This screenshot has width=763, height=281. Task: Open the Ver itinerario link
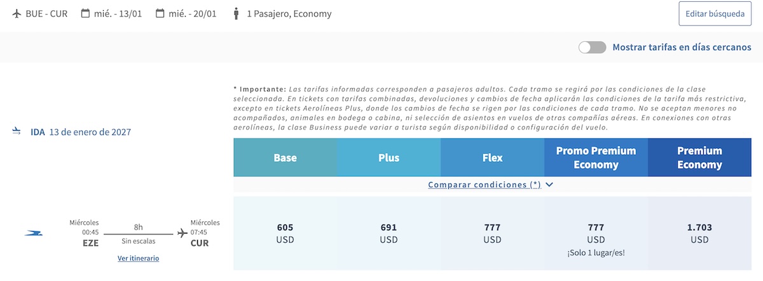pyautogui.click(x=138, y=258)
